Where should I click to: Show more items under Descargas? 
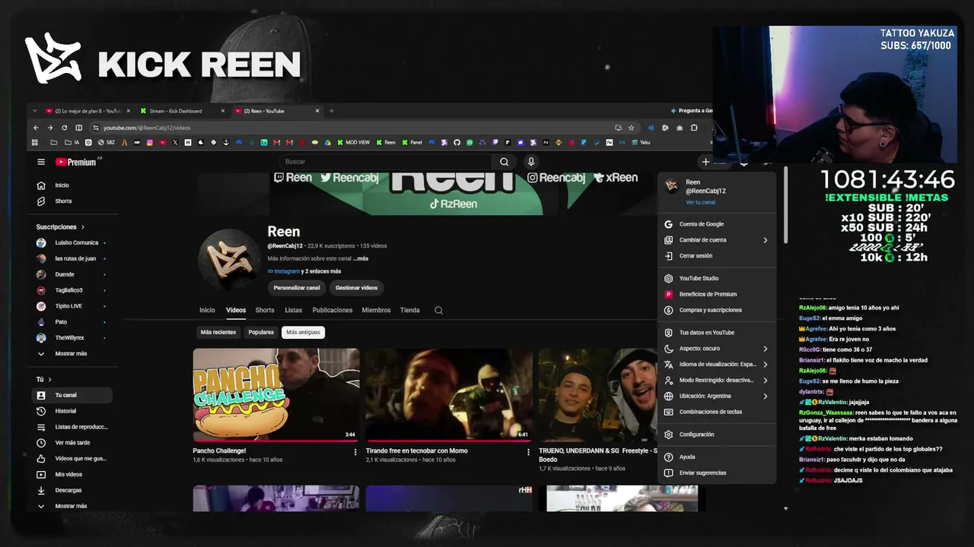click(72, 506)
